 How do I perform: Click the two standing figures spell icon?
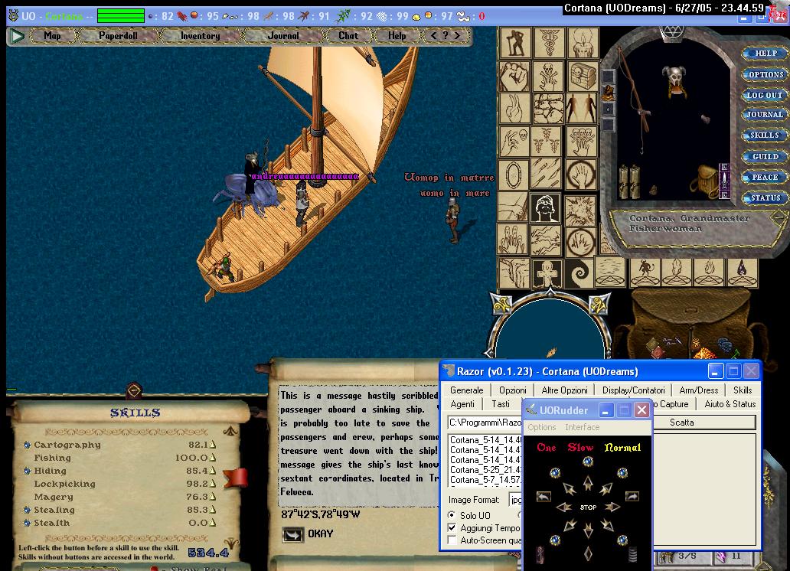(582, 109)
